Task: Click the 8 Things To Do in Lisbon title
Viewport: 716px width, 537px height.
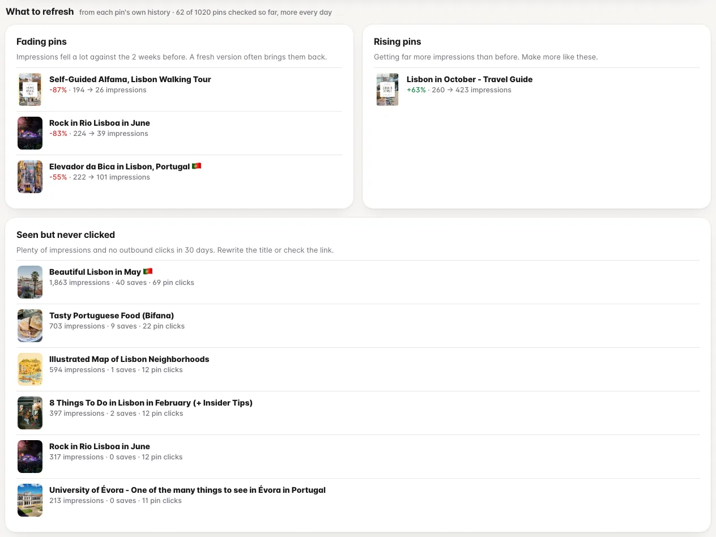Action: pyautogui.click(x=151, y=403)
